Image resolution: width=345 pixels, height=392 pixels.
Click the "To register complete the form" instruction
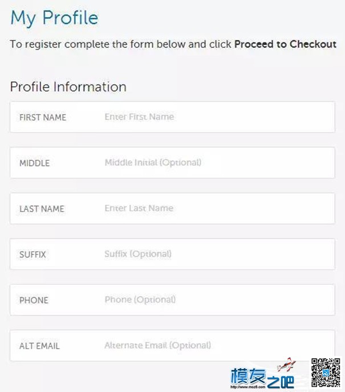pyautogui.click(x=173, y=45)
